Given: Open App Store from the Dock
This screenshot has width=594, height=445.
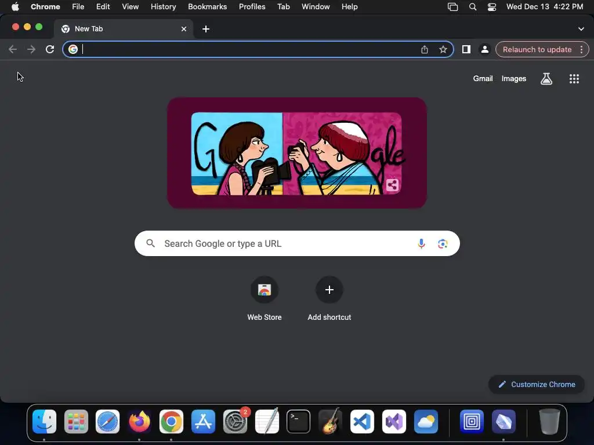Looking at the screenshot, I should pos(203,421).
